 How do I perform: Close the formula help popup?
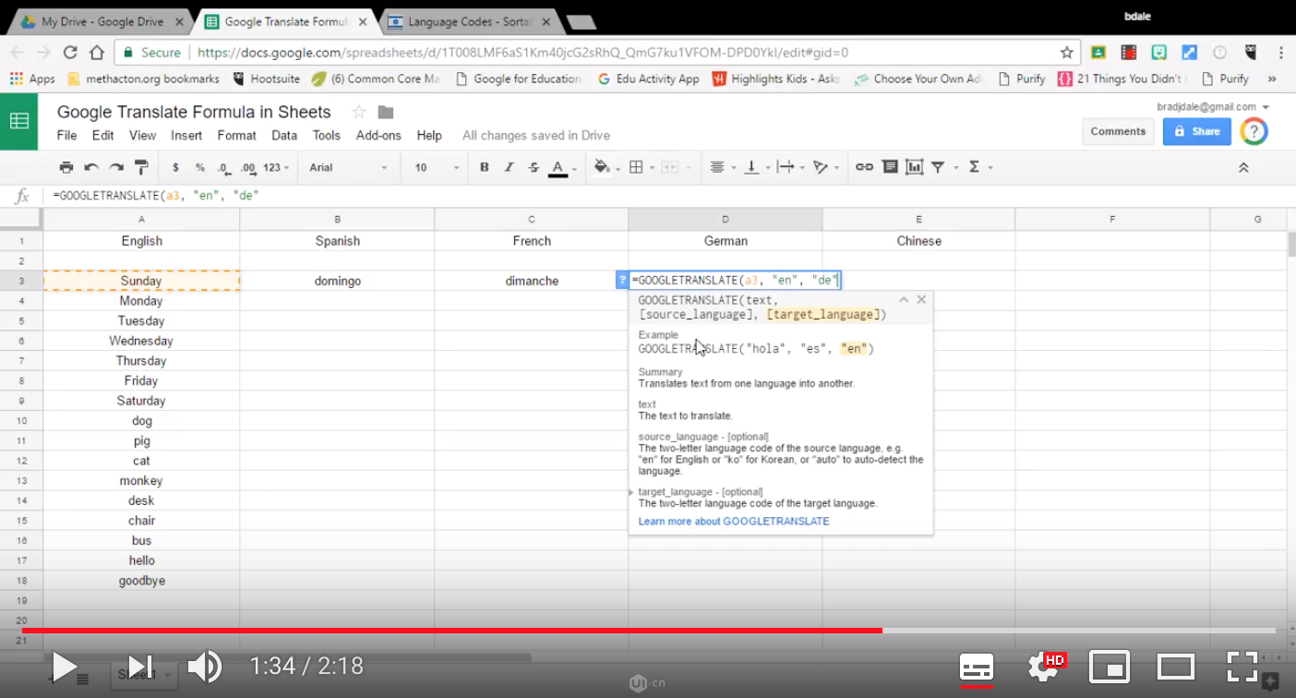[921, 299]
